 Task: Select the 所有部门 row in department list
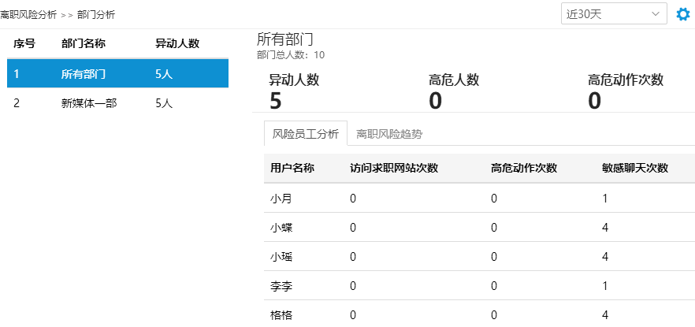[117, 75]
